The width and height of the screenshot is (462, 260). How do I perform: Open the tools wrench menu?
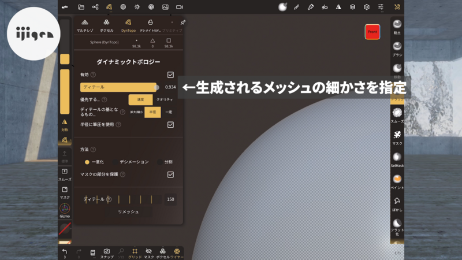[x=397, y=7]
